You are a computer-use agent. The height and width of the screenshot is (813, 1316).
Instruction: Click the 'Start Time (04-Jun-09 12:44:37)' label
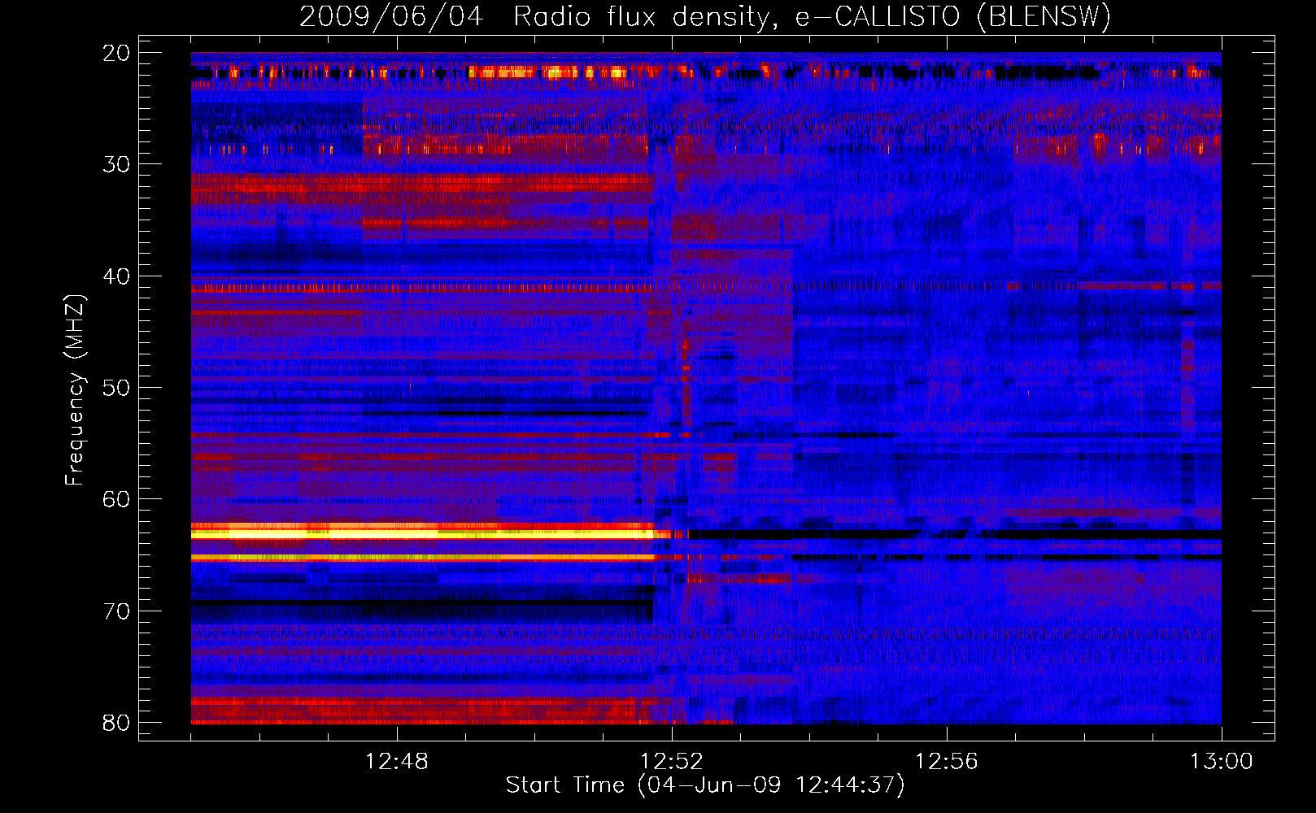coord(705,785)
